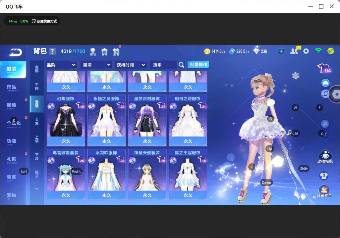
Task: Select the 时装 apparel tab
Action: coord(13,69)
